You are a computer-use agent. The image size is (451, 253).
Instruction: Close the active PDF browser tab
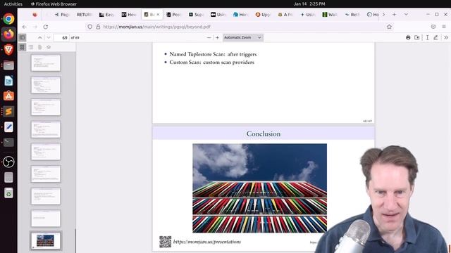pos(158,14)
